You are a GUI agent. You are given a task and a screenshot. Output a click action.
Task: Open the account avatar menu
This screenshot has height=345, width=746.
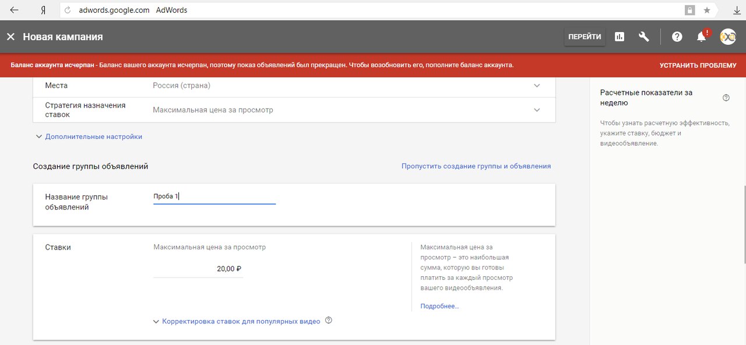pos(728,37)
